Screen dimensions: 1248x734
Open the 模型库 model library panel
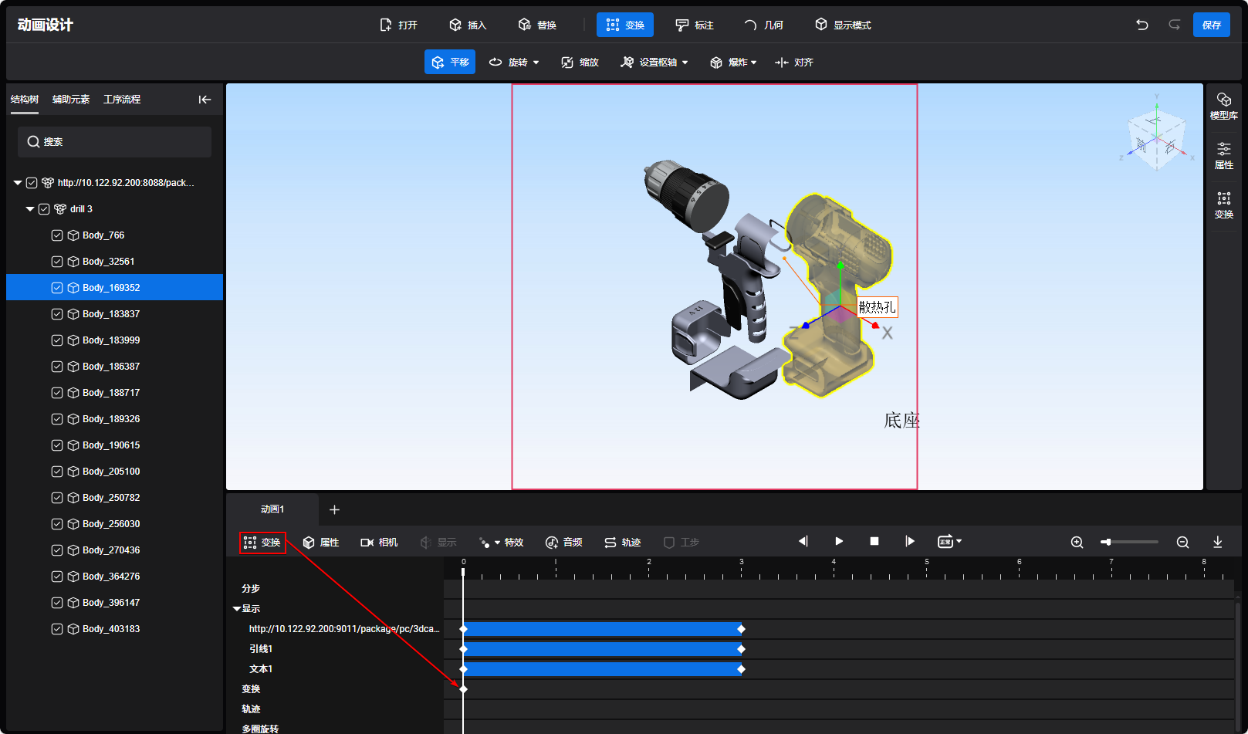1223,106
